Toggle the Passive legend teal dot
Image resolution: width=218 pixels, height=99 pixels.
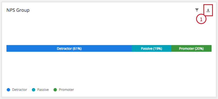pyautogui.click(x=34, y=90)
